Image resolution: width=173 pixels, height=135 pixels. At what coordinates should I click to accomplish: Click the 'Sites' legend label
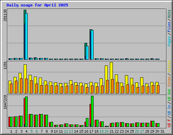tap(169, 82)
